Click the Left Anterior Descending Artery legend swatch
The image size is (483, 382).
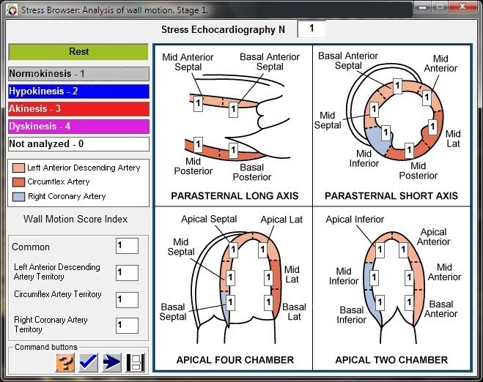(x=18, y=168)
